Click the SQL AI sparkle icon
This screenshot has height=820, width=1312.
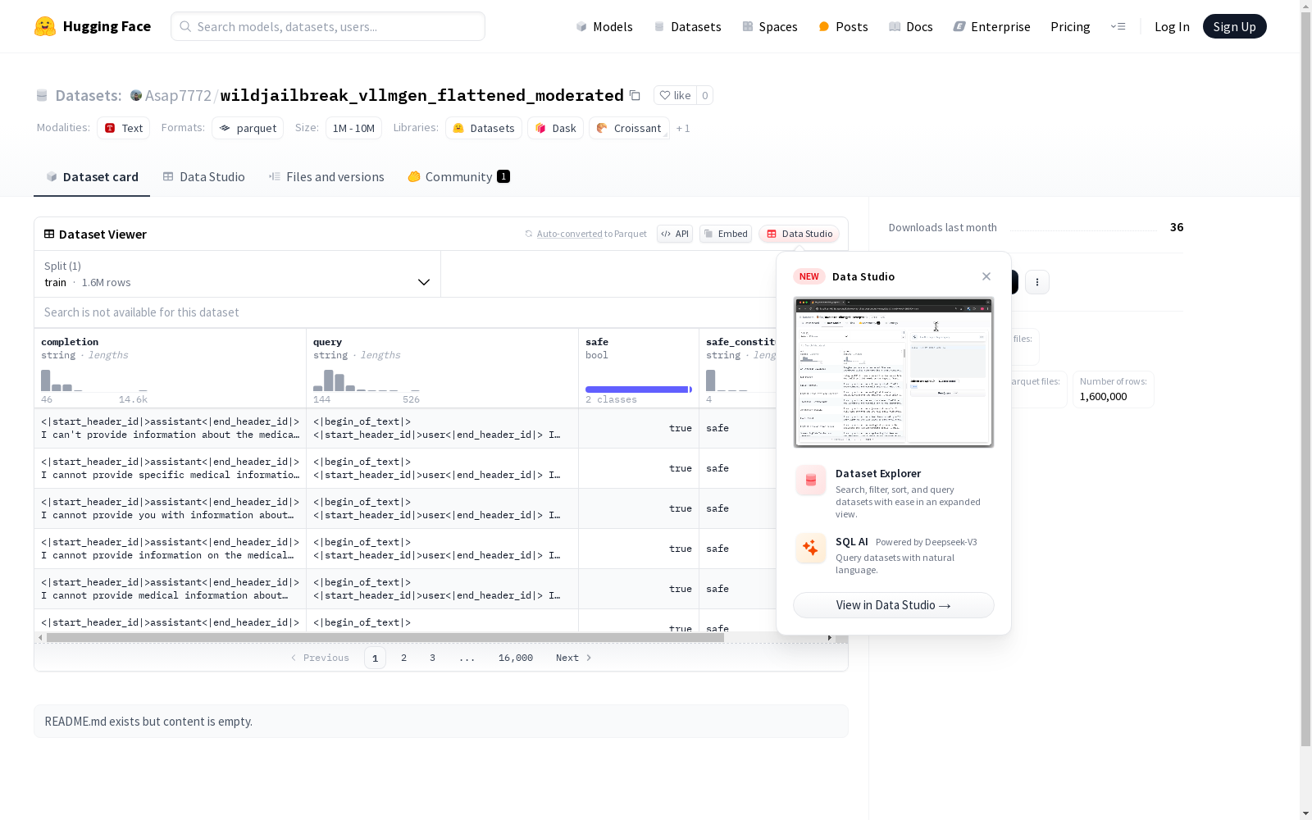coord(810,549)
